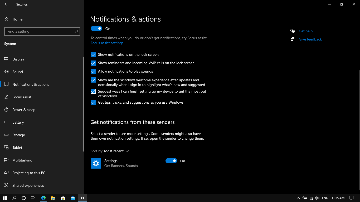The width and height of the screenshot is (360, 202).
Task: Open Battery settings from sidebar
Action: point(18,122)
